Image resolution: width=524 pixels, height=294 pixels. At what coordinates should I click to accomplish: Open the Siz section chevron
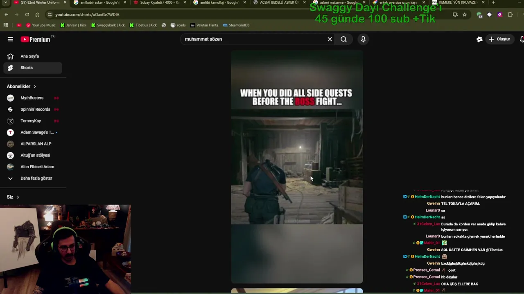point(18,197)
